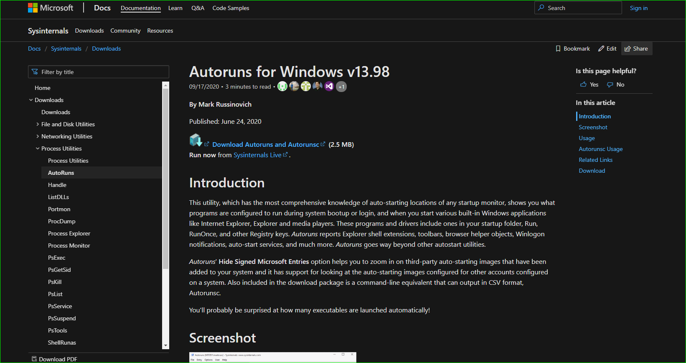Select PsTools in sidebar tree
This screenshot has width=686, height=363.
[x=58, y=330]
